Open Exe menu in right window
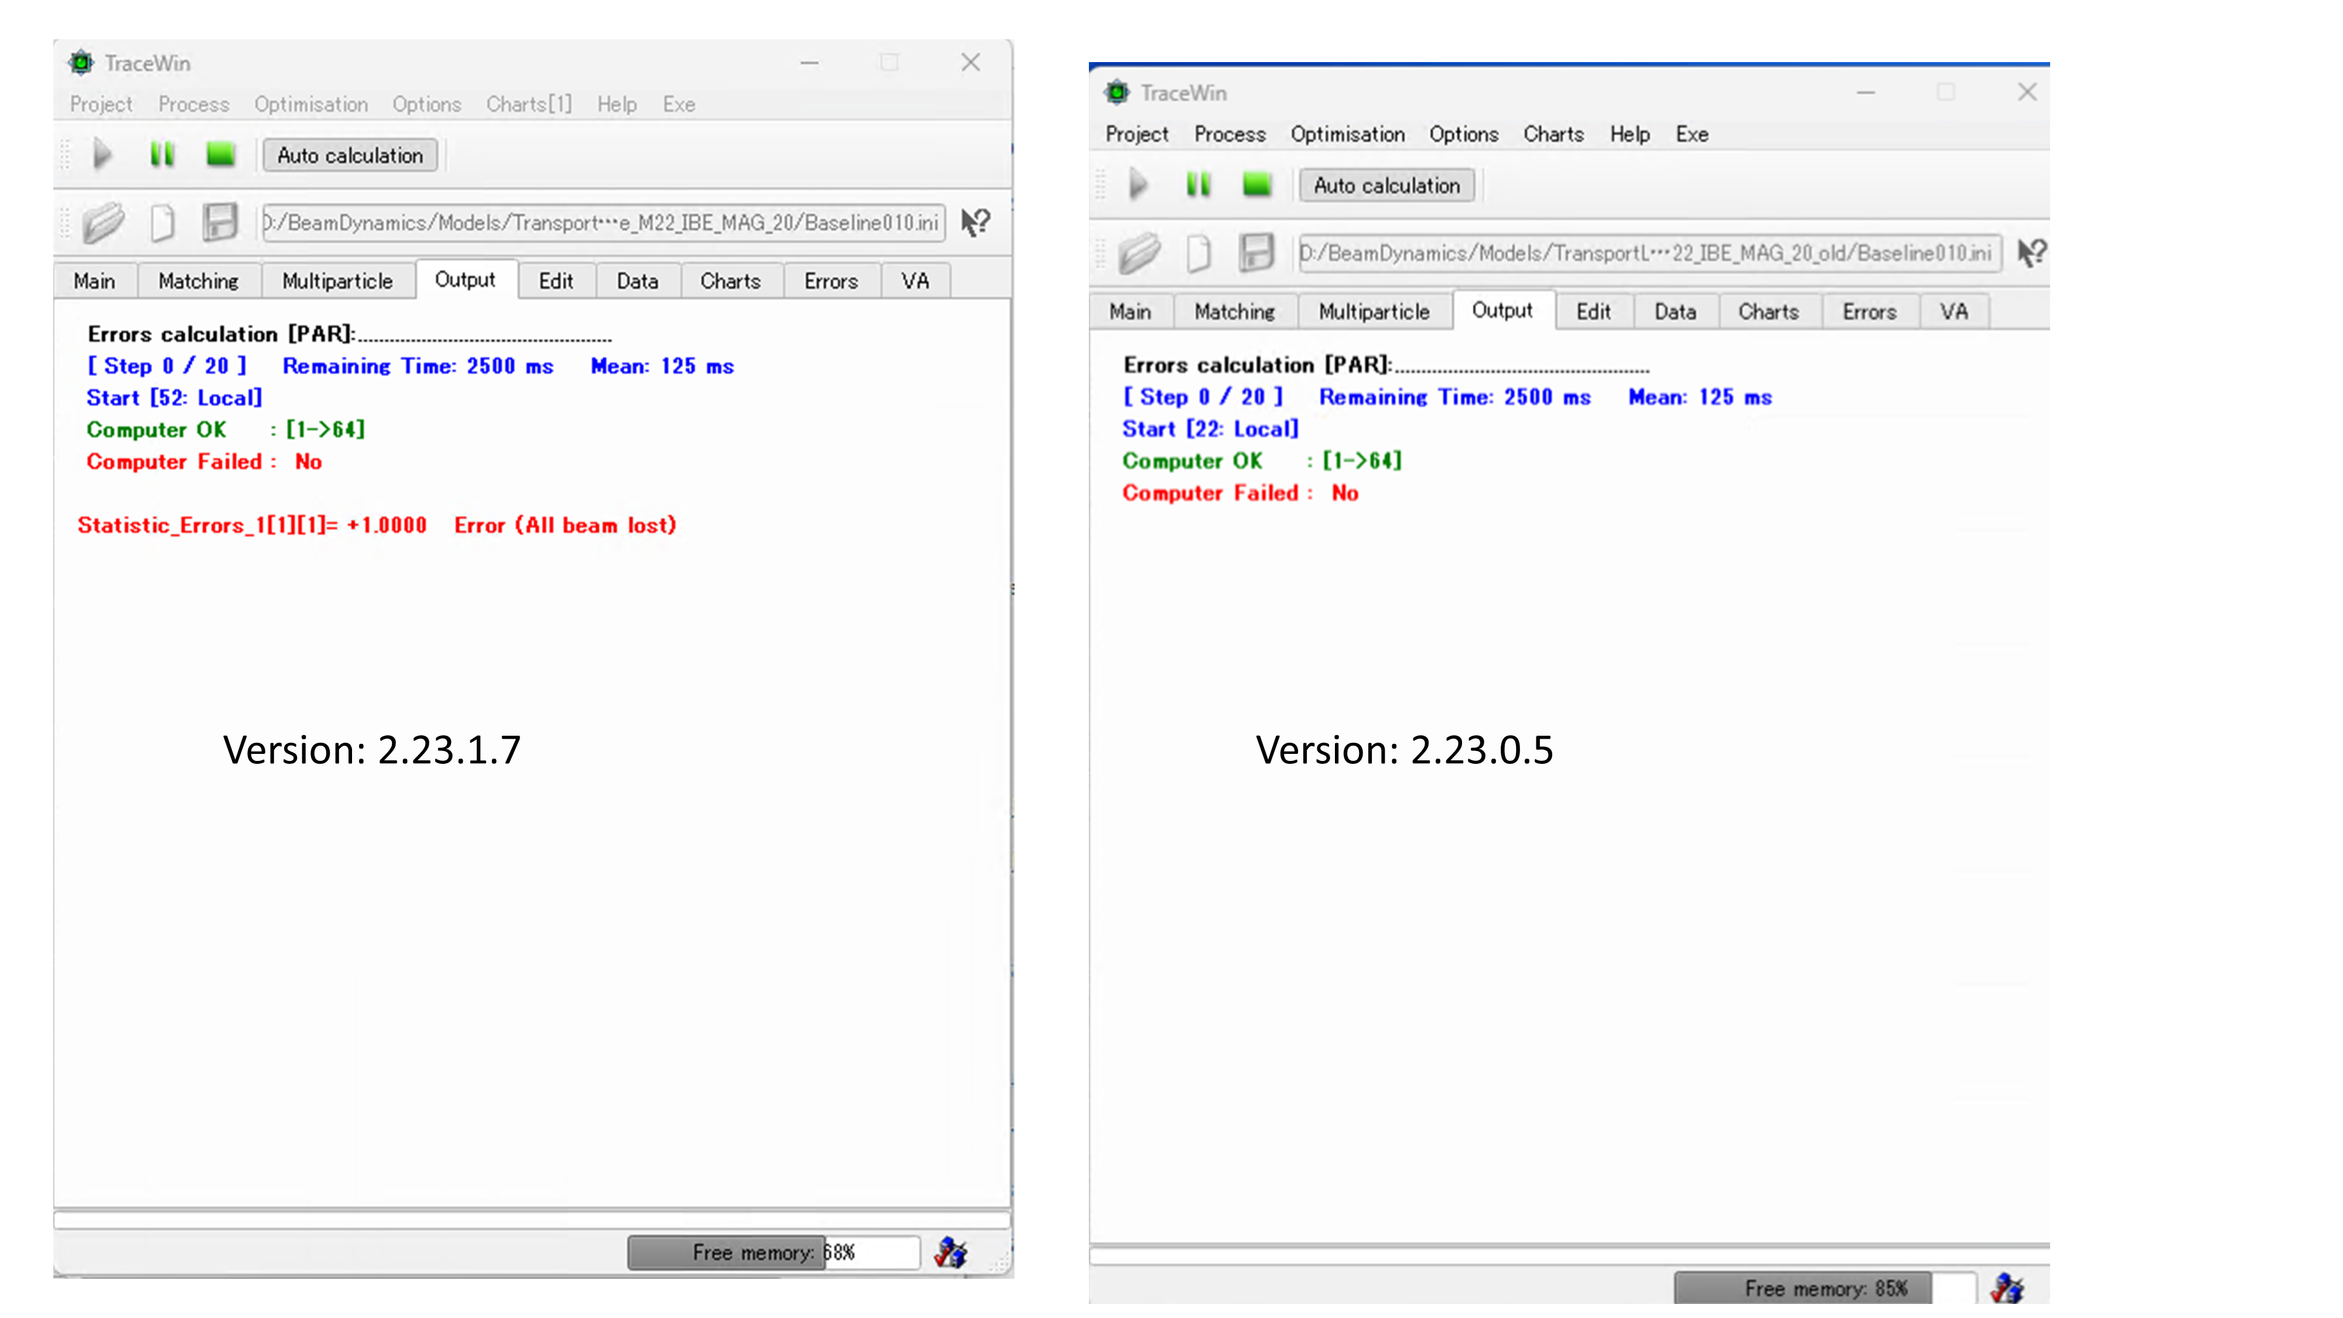The height and width of the screenshot is (1318, 2343). click(1692, 135)
